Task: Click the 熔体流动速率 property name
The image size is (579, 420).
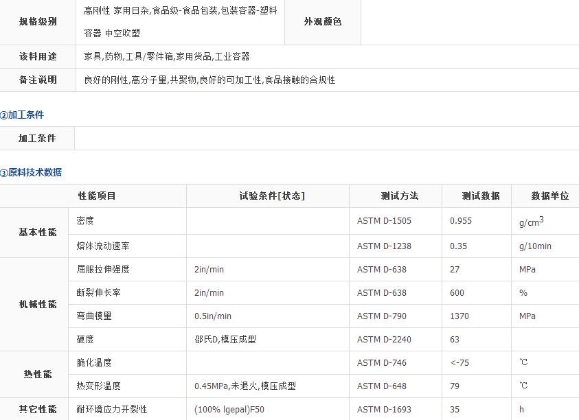Action: pyautogui.click(x=103, y=246)
